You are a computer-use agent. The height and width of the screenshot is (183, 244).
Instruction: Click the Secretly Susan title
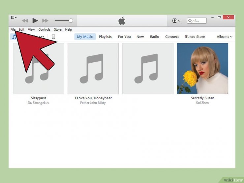(202, 98)
